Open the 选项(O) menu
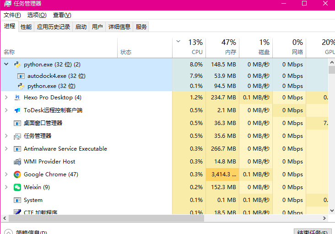 tap(36, 15)
